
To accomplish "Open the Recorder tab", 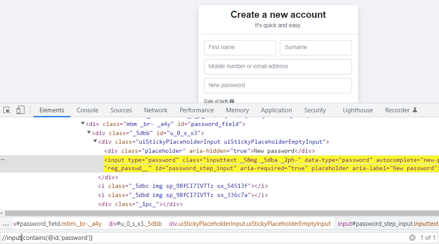I will (x=397, y=110).
